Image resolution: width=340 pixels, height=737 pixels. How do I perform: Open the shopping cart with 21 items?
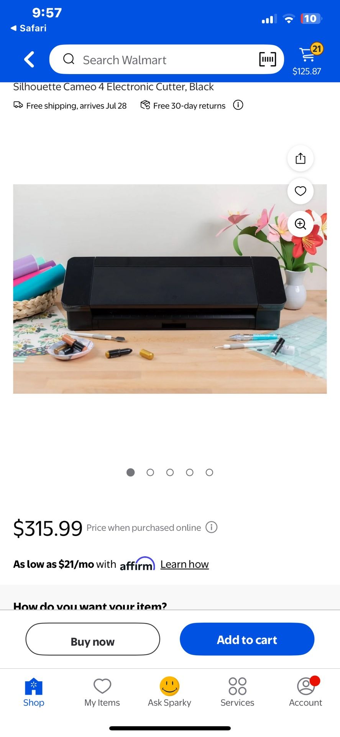coord(307,59)
